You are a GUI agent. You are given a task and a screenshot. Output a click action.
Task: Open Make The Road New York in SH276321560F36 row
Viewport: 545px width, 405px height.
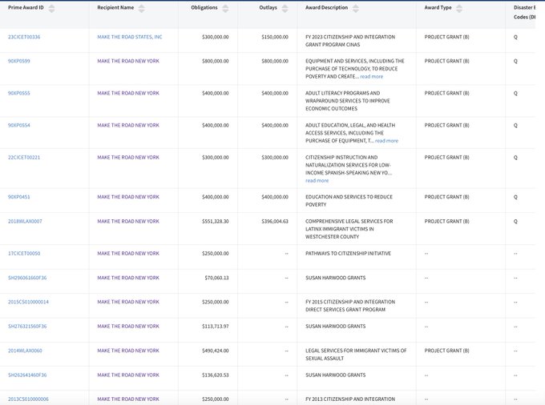128,327
